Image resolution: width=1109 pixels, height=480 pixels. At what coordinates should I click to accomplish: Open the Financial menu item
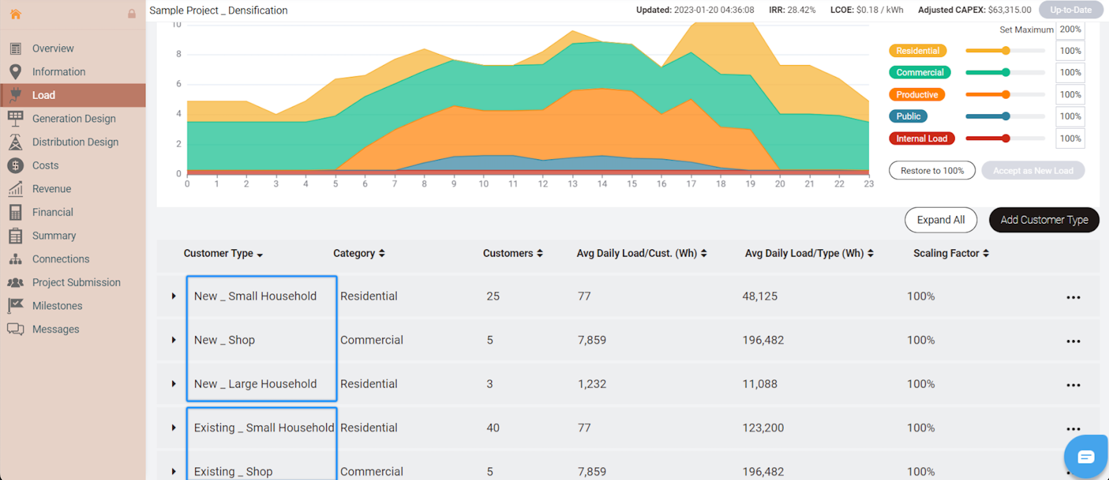pyautogui.click(x=53, y=212)
